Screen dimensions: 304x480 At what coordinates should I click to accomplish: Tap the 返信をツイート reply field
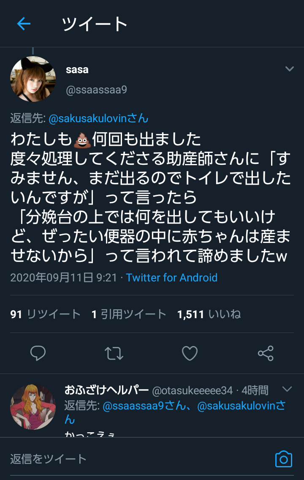127,459
